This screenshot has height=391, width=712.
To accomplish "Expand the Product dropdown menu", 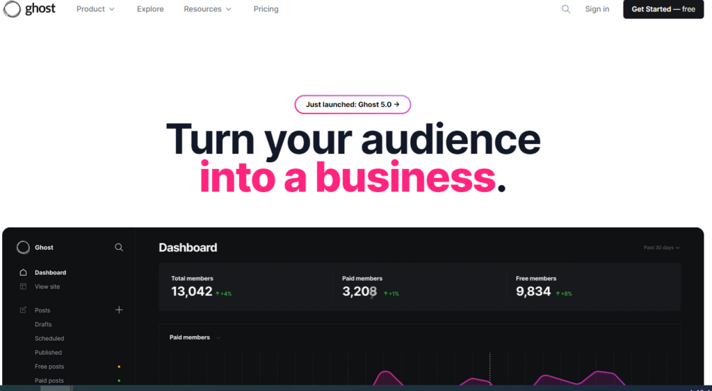I will click(x=95, y=9).
